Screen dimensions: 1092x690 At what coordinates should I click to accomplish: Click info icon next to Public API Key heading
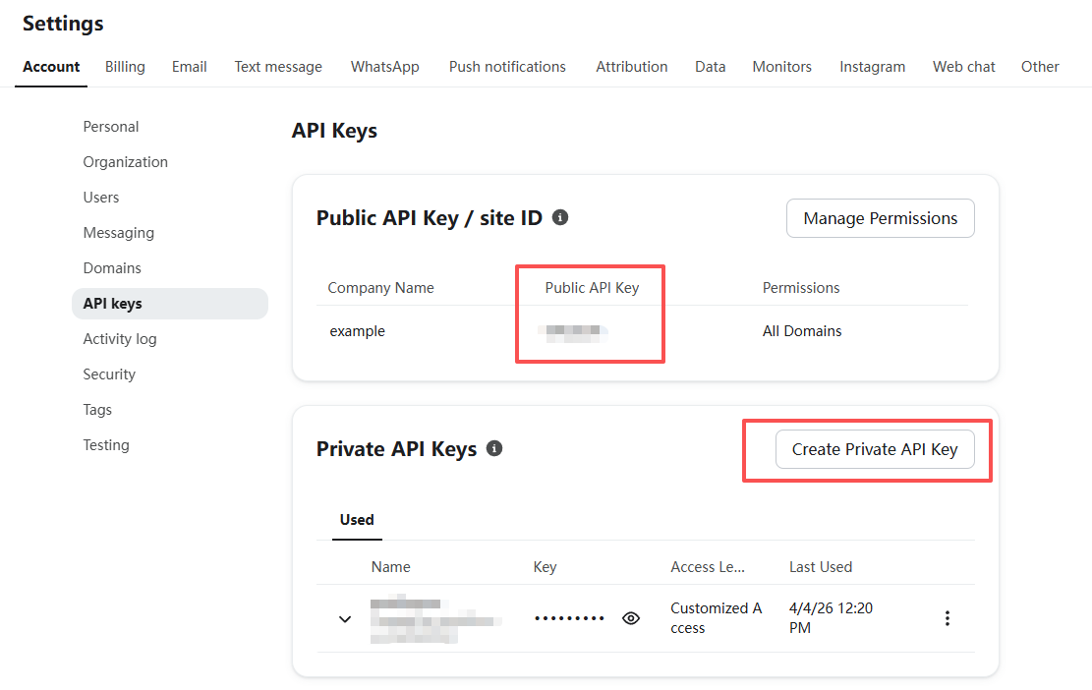pyautogui.click(x=560, y=217)
